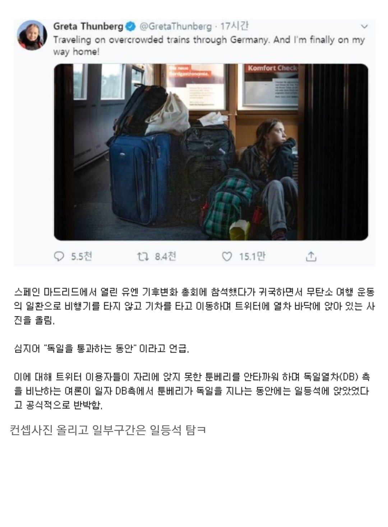
Task: Expand the tweet options chevron
Action: click(x=364, y=27)
